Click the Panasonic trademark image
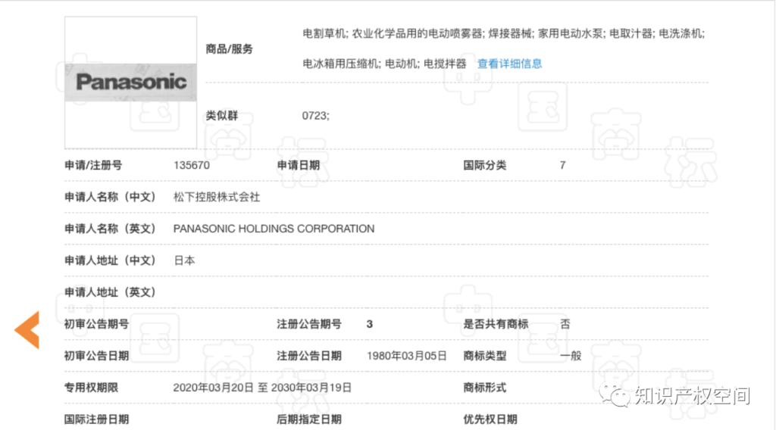The height and width of the screenshot is (430, 776). coord(130,83)
